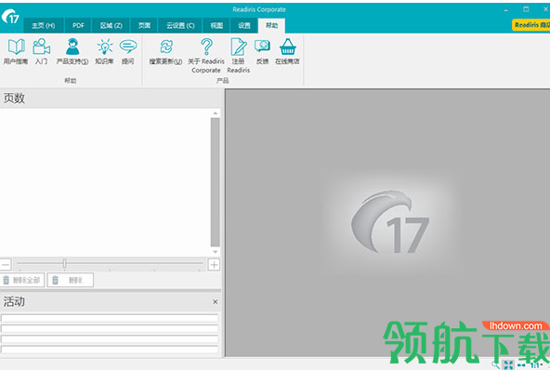Click the up arrow of 页数 scrollbar
This screenshot has height=370, width=550.
[x=215, y=113]
